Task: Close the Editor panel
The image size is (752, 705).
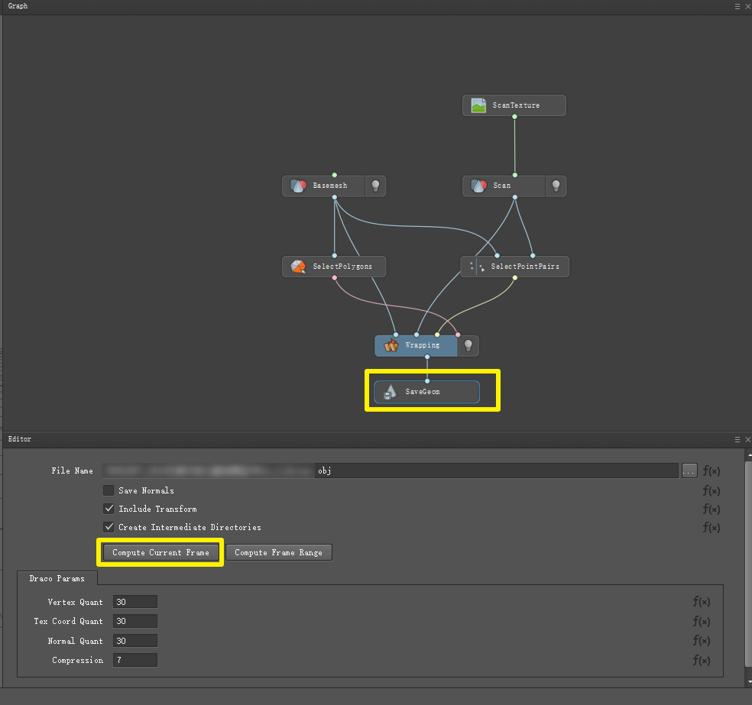Action: 747,439
